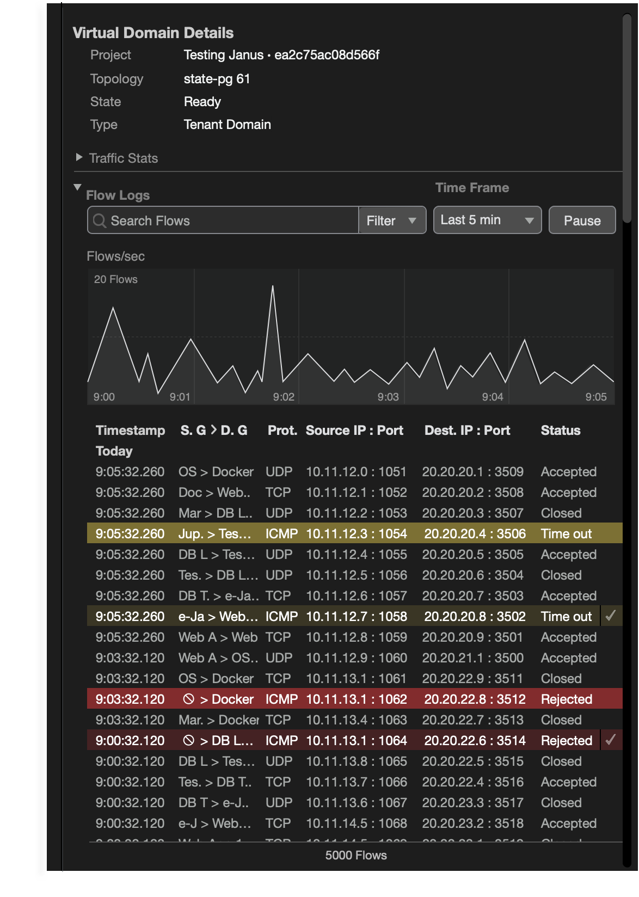
Task: Click the arrow icon between S. G and D. G
Action: tap(213, 430)
